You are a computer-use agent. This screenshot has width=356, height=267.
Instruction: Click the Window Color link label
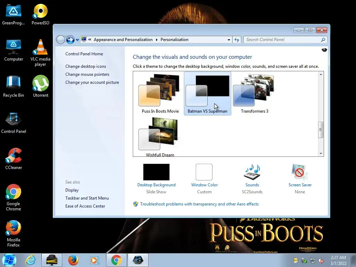click(204, 185)
